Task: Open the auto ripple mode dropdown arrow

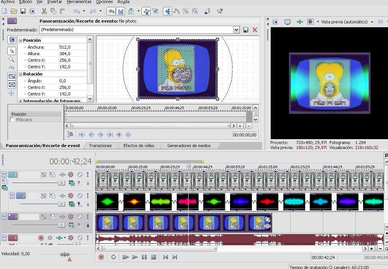Action: coord(138,11)
